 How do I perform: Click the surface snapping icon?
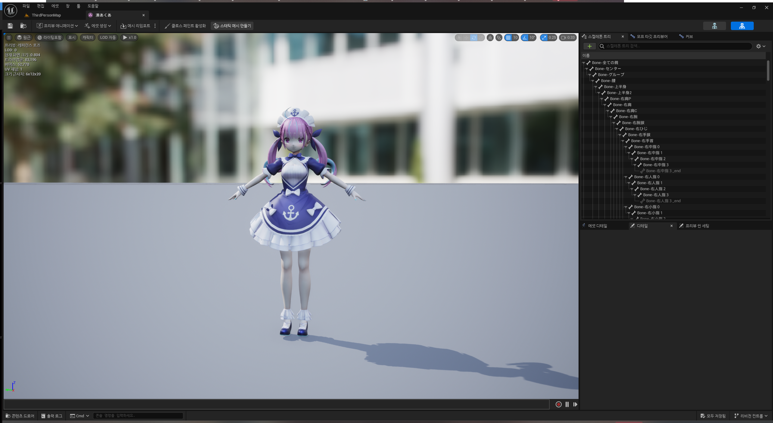pos(499,38)
